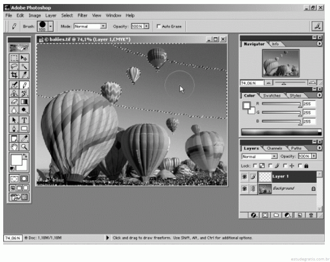Click the color ramp bar in Color panel
Image resolution: width=330 pixels, height=262 pixels.
click(x=281, y=132)
